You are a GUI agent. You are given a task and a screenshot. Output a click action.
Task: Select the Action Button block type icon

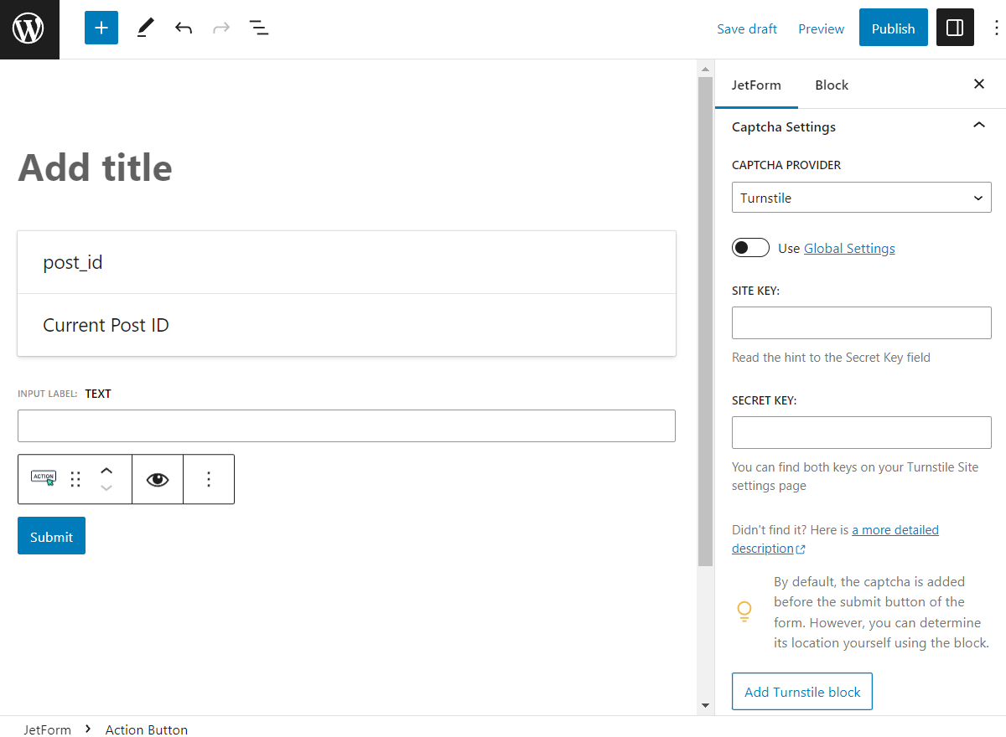pos(43,478)
